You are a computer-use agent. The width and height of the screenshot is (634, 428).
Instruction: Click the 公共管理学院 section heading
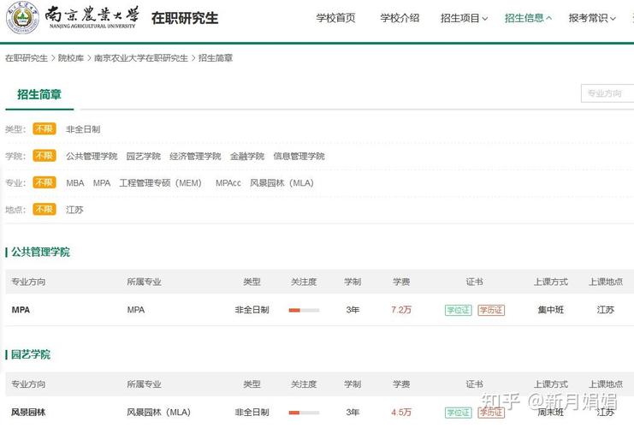pyautogui.click(x=40, y=252)
